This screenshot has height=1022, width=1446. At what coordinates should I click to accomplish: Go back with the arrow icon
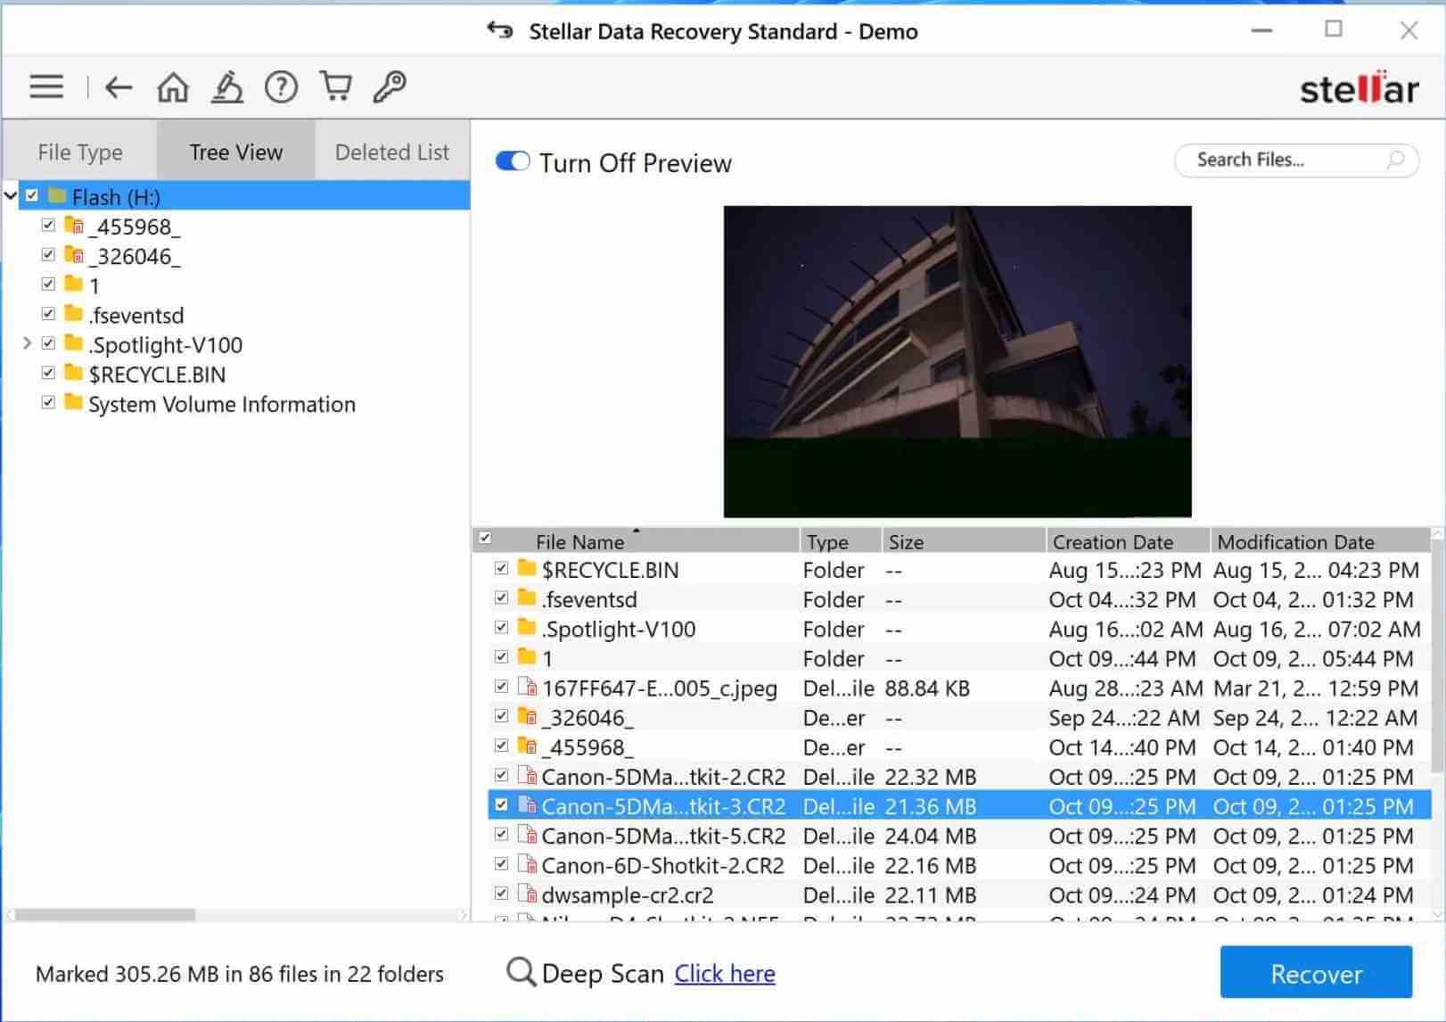(x=118, y=87)
